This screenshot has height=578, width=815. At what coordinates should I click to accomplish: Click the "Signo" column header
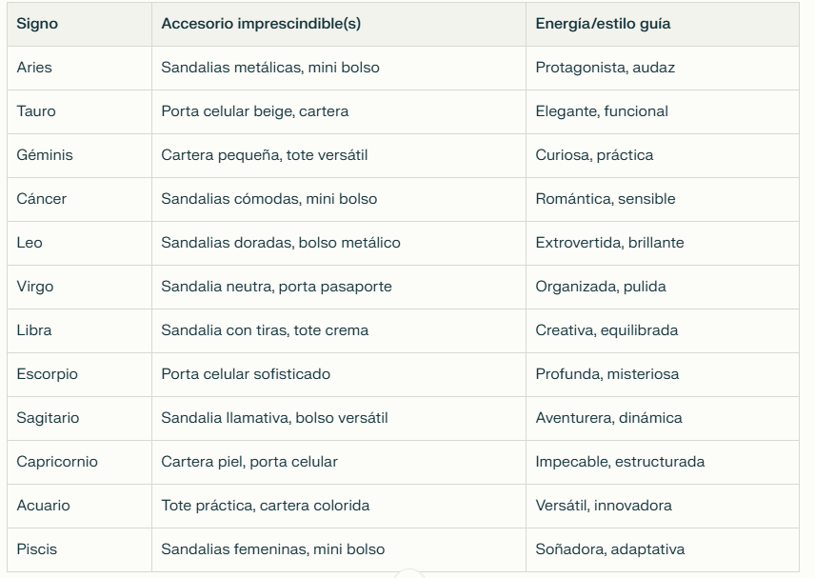click(x=37, y=24)
